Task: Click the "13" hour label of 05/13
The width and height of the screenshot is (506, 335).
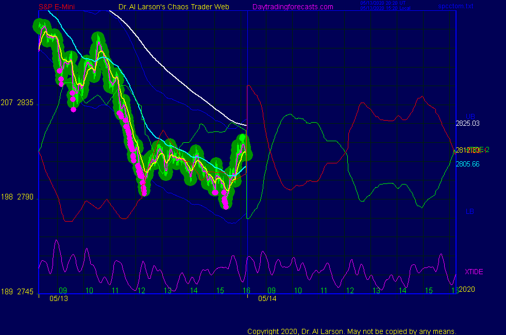Action: (167, 291)
